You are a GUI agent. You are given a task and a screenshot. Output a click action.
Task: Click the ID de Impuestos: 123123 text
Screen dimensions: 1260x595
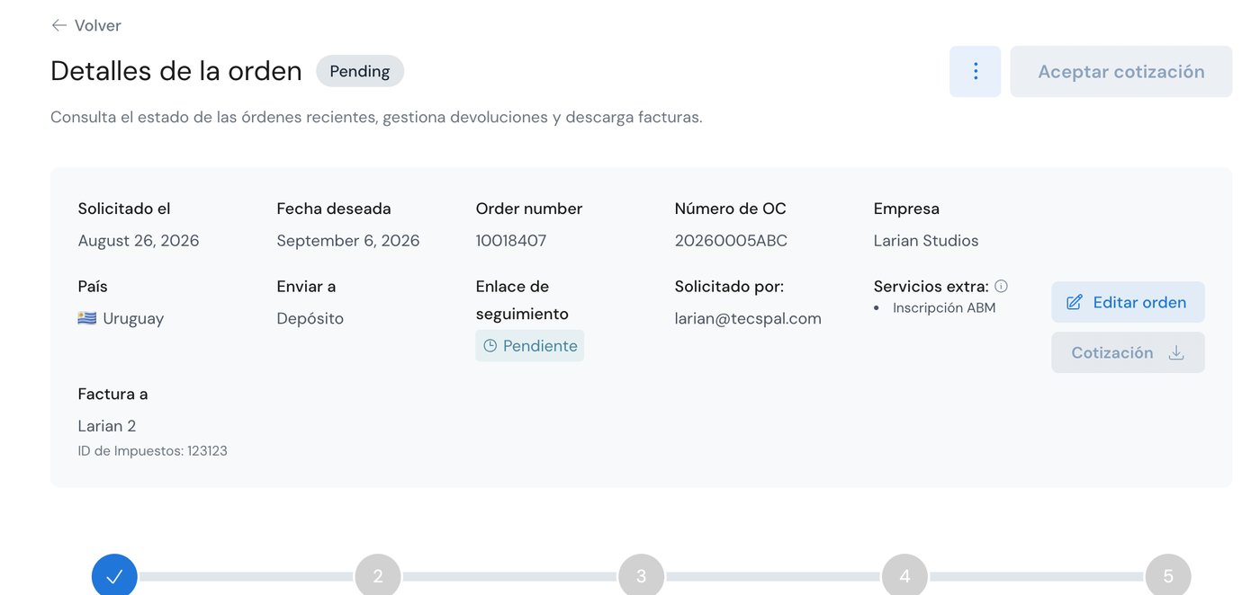[153, 451]
